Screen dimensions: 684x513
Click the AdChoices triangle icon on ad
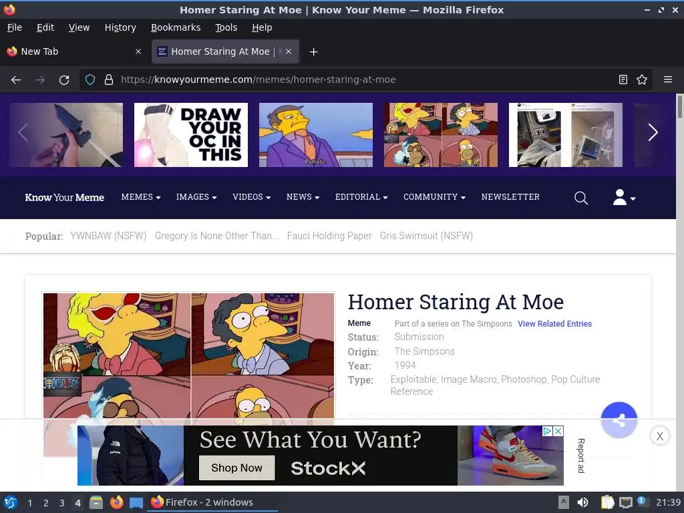pos(548,431)
